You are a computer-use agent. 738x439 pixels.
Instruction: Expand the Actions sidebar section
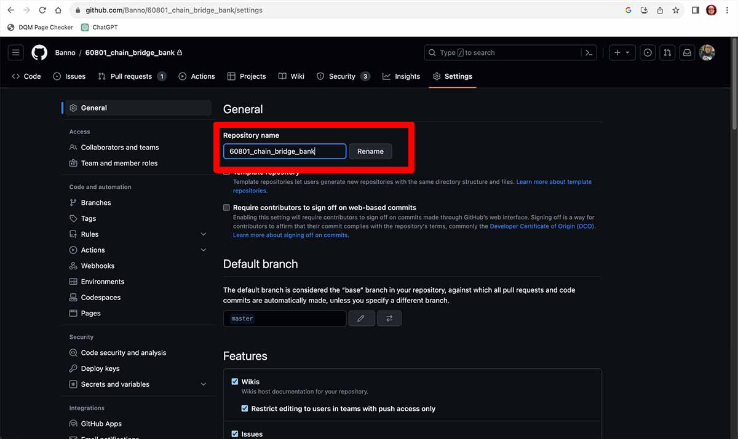click(203, 250)
